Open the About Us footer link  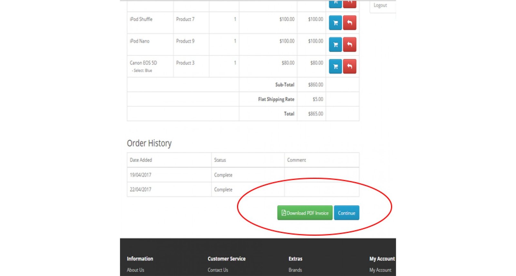click(x=135, y=270)
